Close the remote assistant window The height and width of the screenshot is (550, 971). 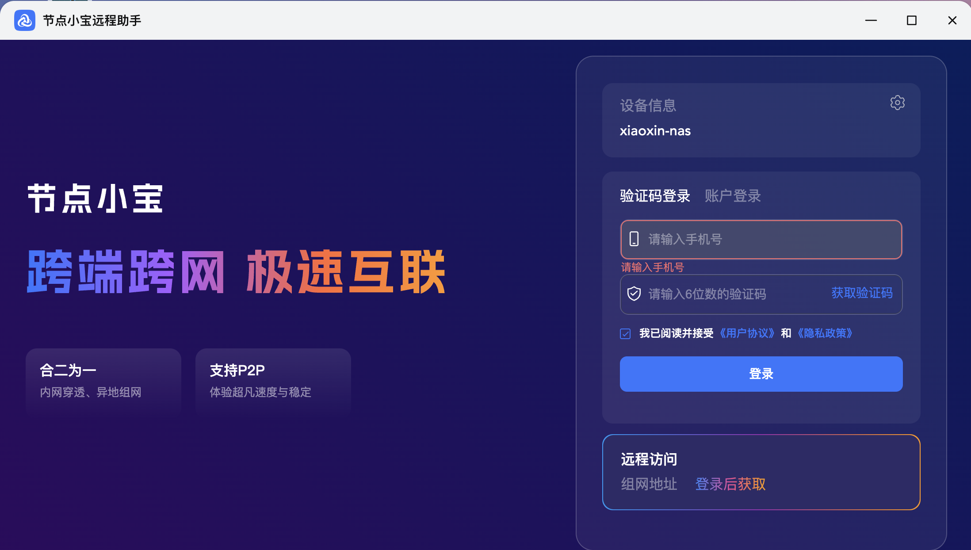pyautogui.click(x=952, y=20)
